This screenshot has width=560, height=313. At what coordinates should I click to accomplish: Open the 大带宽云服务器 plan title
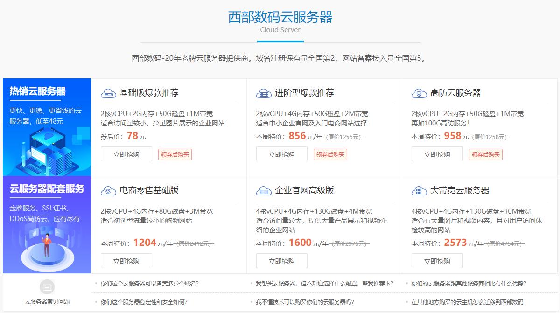(x=460, y=190)
